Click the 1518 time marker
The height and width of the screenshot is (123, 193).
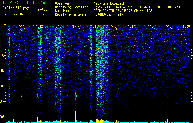[x=150, y=26]
